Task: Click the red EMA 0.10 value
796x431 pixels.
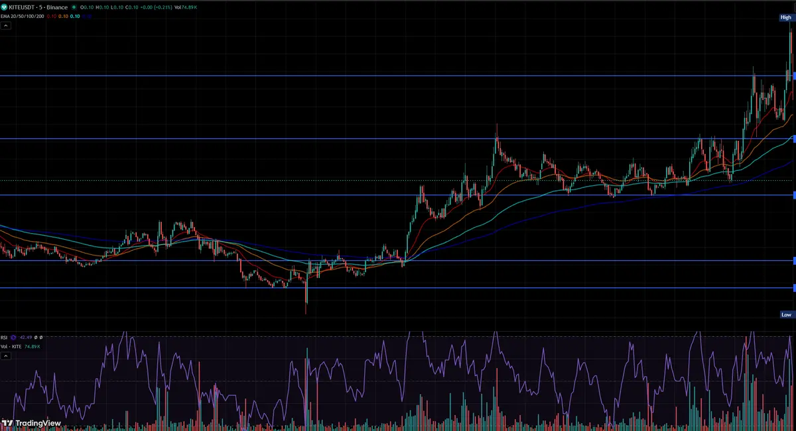Action: point(52,16)
